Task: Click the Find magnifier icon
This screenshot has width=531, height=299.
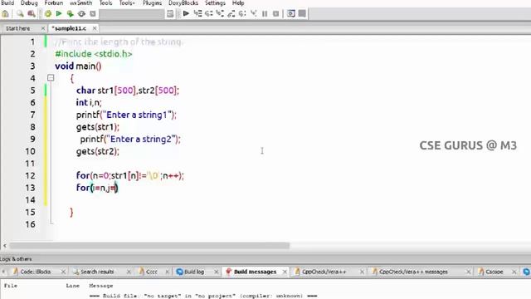Action: click(20, 14)
